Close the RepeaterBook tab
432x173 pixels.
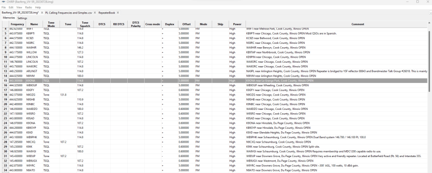pos(118,13)
